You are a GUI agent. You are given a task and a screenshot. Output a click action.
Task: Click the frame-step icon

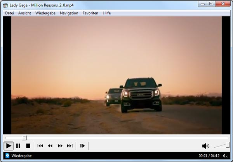click(x=82, y=146)
